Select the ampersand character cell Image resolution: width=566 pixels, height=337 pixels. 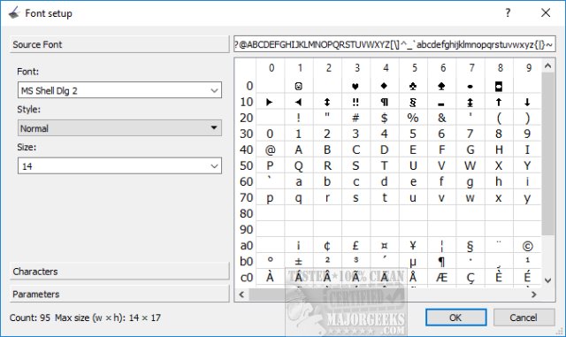click(x=441, y=118)
